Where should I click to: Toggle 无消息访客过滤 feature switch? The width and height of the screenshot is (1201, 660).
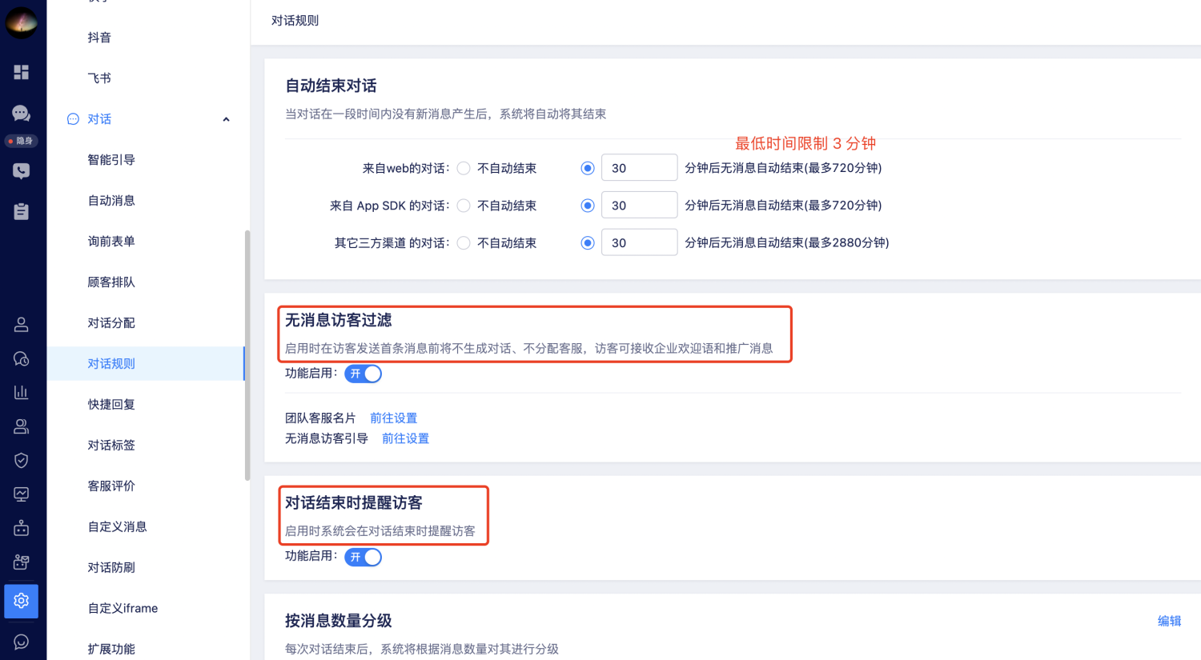[x=363, y=374]
